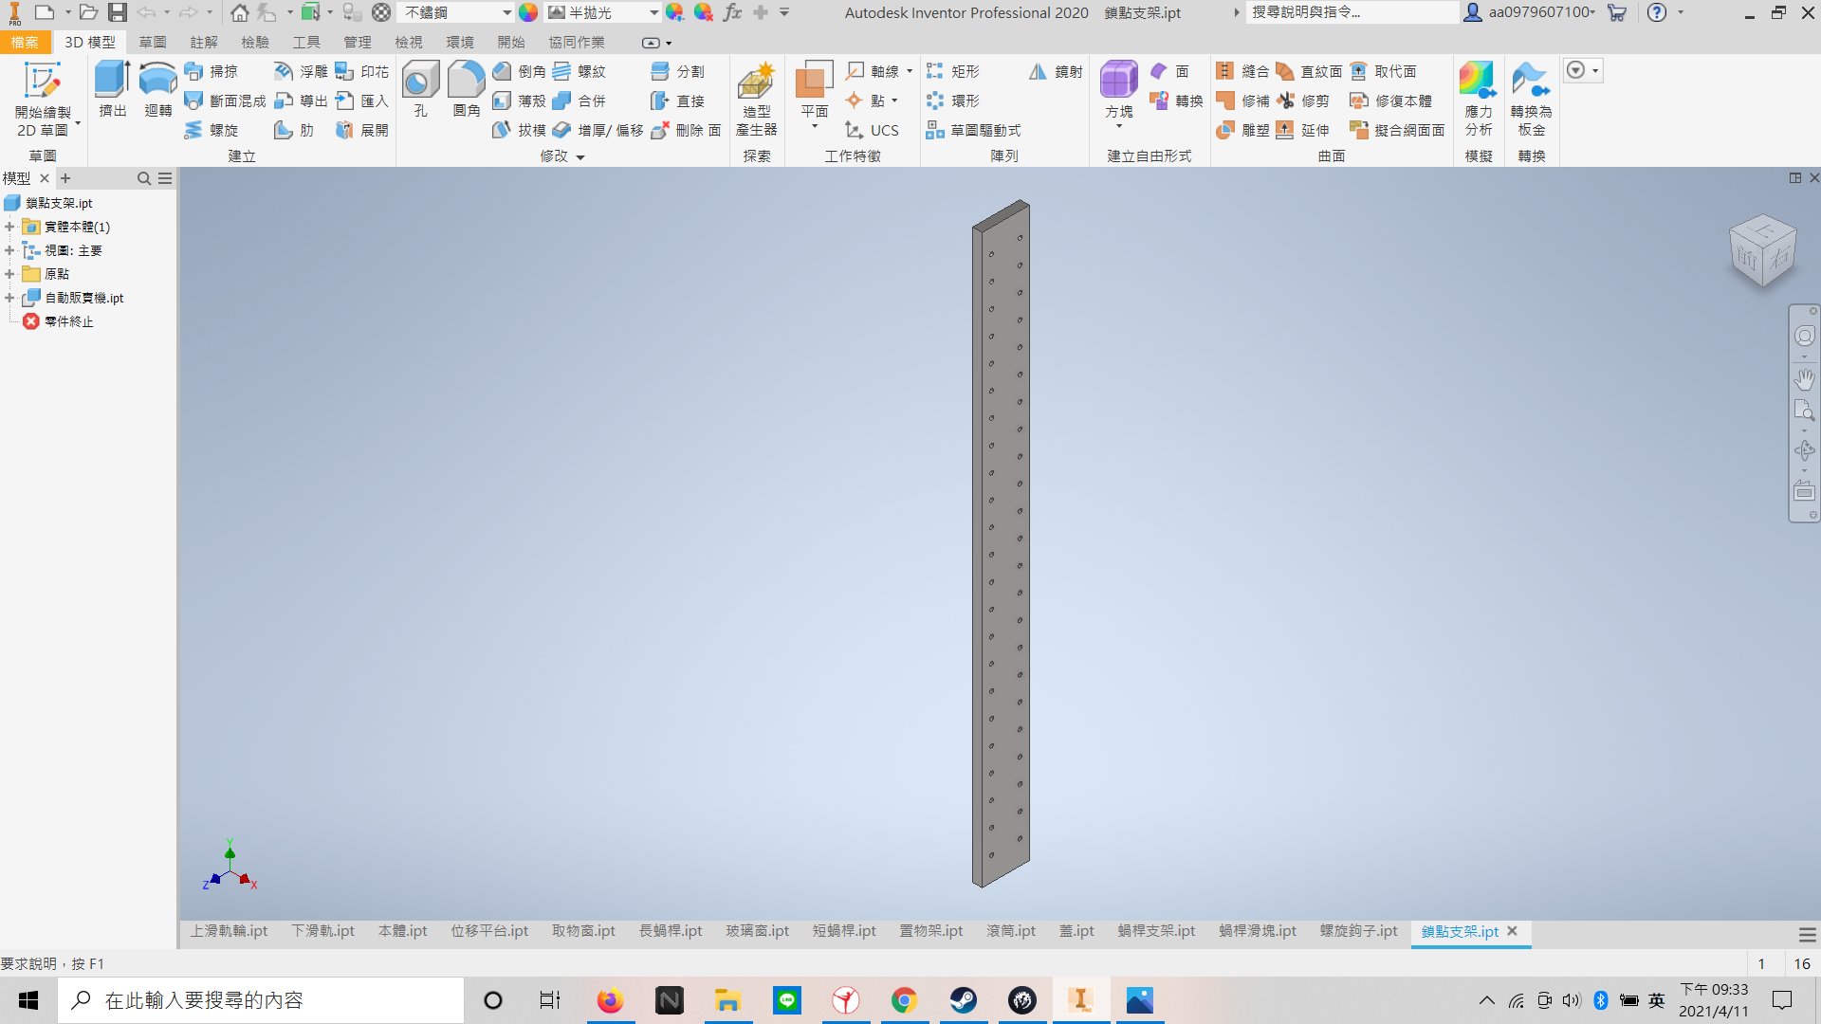This screenshot has width=1821, height=1024.
Task: Open the 不鏽鋼 material dropdown
Action: click(x=506, y=12)
